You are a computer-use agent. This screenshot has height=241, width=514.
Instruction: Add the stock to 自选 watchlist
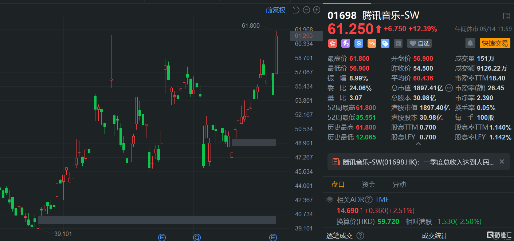[x=419, y=44]
